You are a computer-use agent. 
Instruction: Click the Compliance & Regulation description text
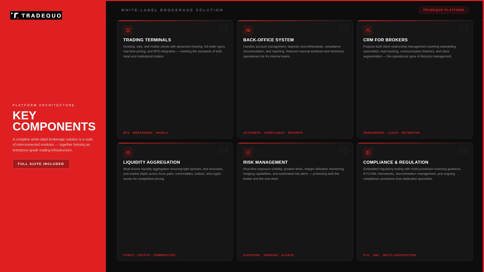tap(412, 174)
